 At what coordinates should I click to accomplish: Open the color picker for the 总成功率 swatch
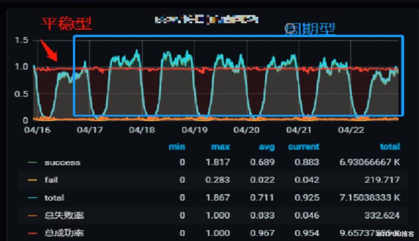pyautogui.click(x=32, y=233)
